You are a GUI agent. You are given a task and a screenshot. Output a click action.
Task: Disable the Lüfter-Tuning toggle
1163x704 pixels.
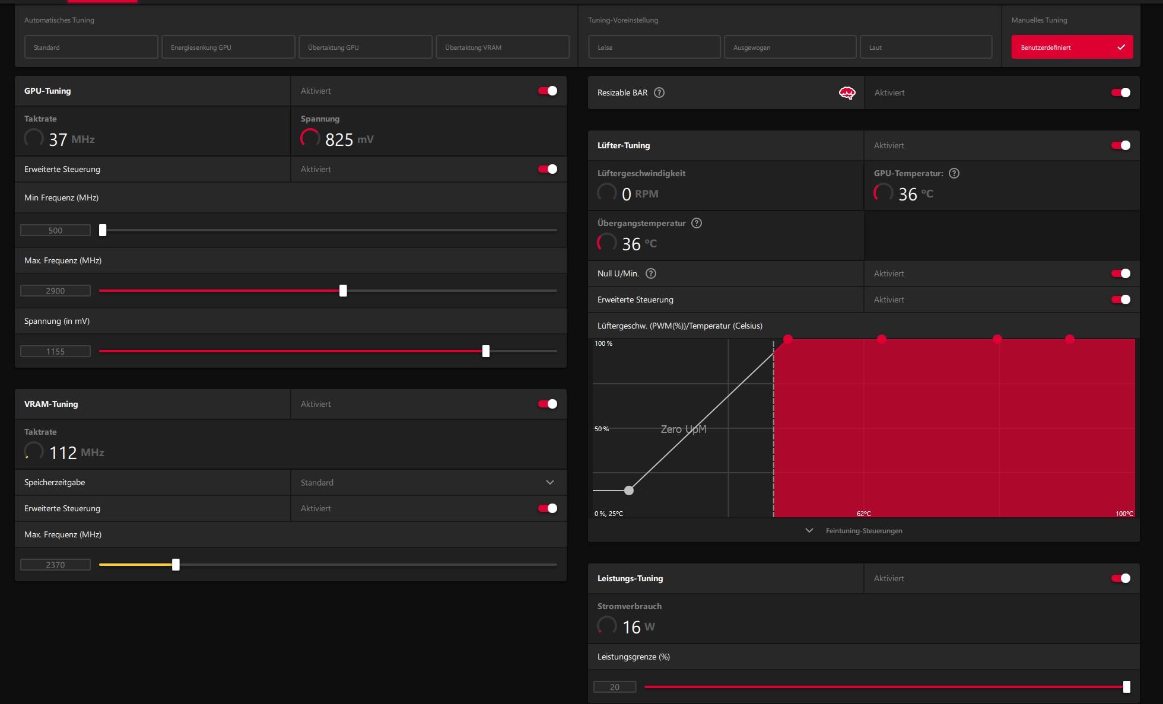1121,145
